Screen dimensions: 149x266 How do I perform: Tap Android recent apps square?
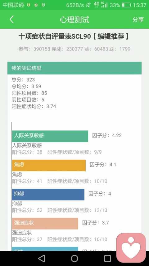click(108, 259)
